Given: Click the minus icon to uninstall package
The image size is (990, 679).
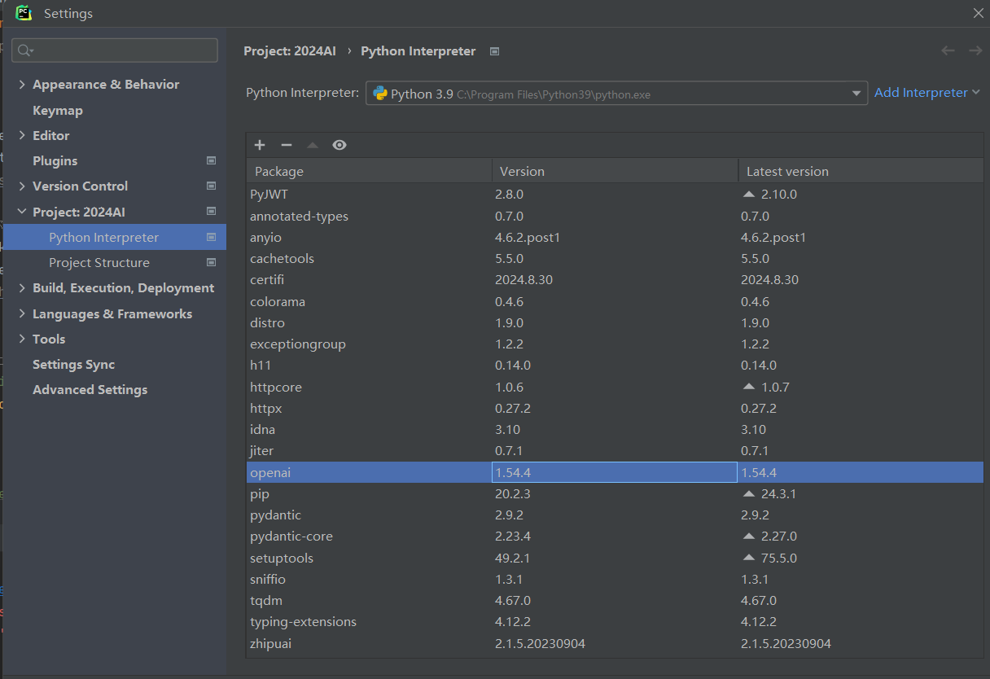Looking at the screenshot, I should tap(286, 145).
